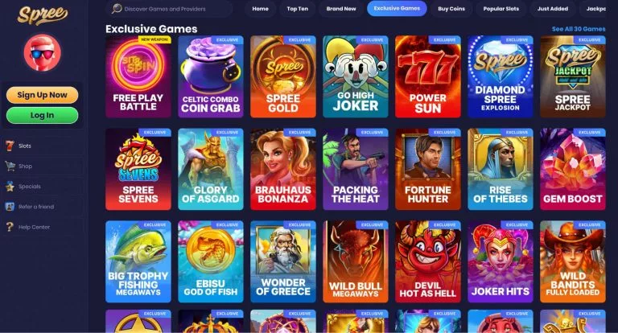Image resolution: width=618 pixels, height=333 pixels.
Task: Open the Gem Boost game thumbnail
Action: click(573, 169)
